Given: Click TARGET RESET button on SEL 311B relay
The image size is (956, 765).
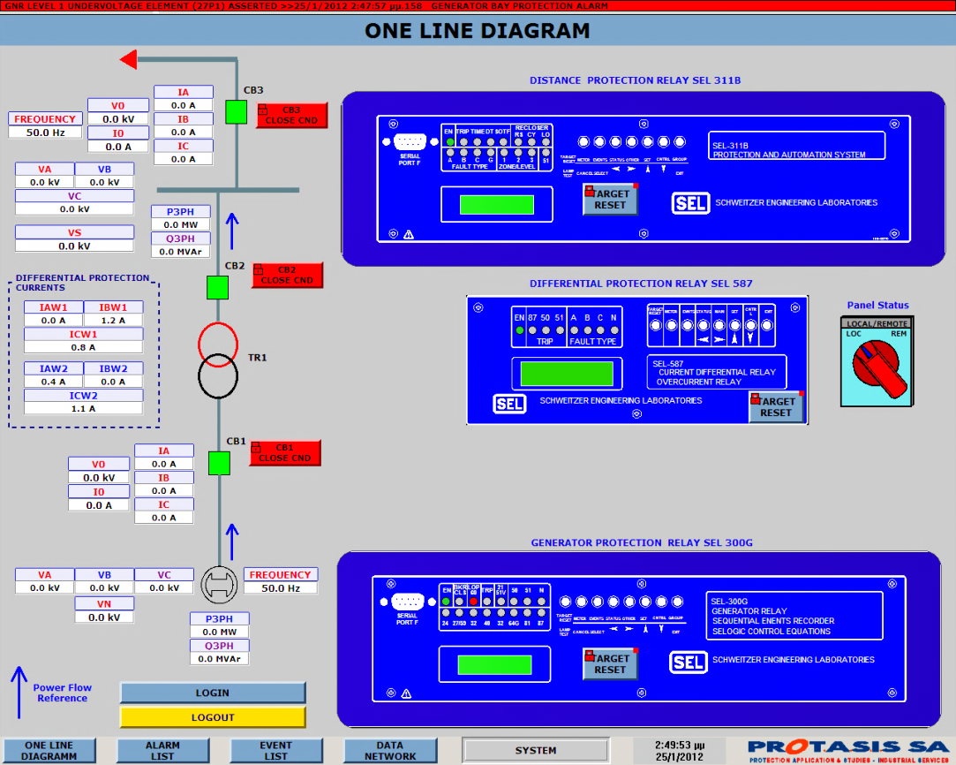Looking at the screenshot, I should pyautogui.click(x=610, y=200).
